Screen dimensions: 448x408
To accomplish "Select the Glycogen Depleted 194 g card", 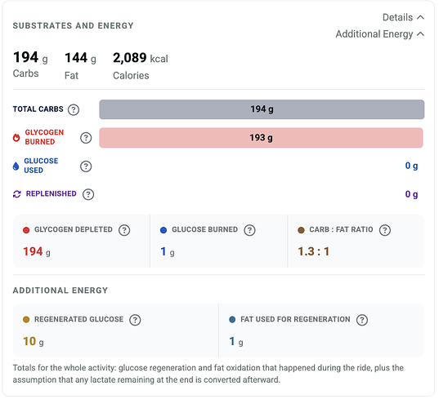I will click(x=82, y=242).
